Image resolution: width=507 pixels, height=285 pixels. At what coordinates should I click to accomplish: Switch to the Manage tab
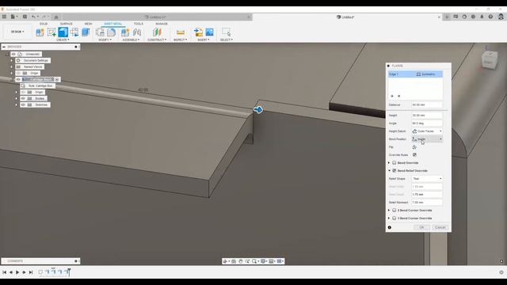pos(162,24)
